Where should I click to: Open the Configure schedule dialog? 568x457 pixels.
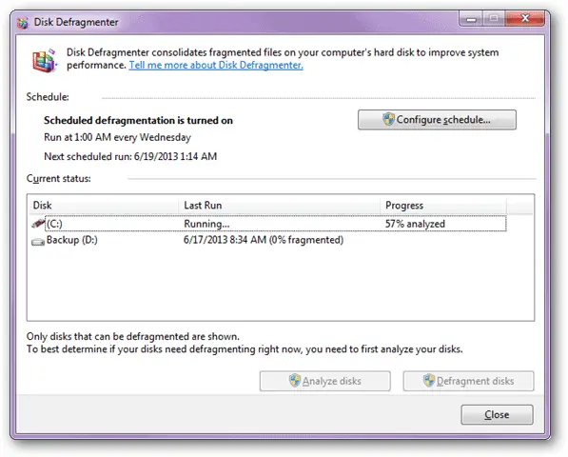pyautogui.click(x=437, y=120)
